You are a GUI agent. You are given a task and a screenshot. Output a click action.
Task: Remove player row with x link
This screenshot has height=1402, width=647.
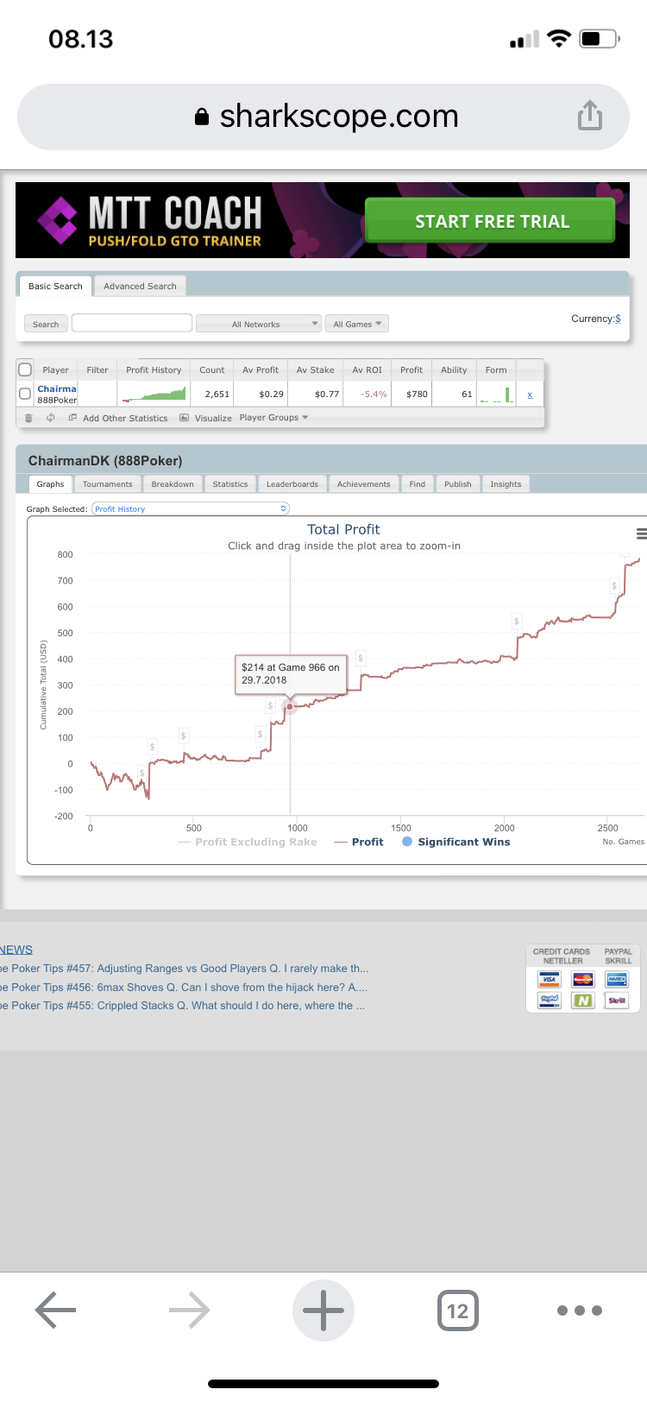[x=530, y=395]
